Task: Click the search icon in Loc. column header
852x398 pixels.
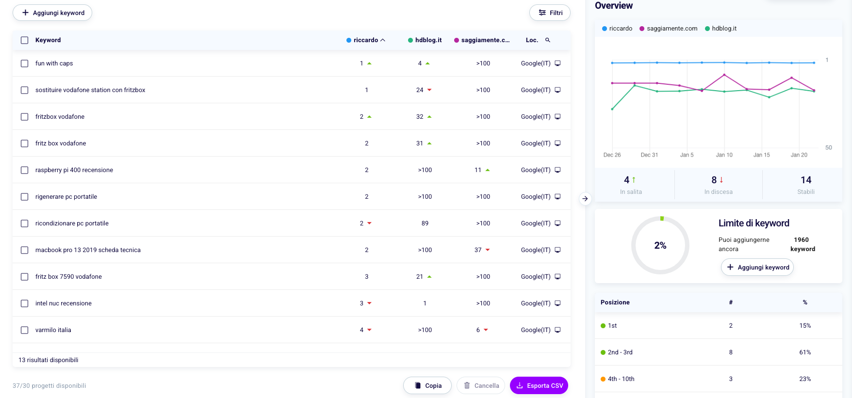Action: click(x=548, y=40)
